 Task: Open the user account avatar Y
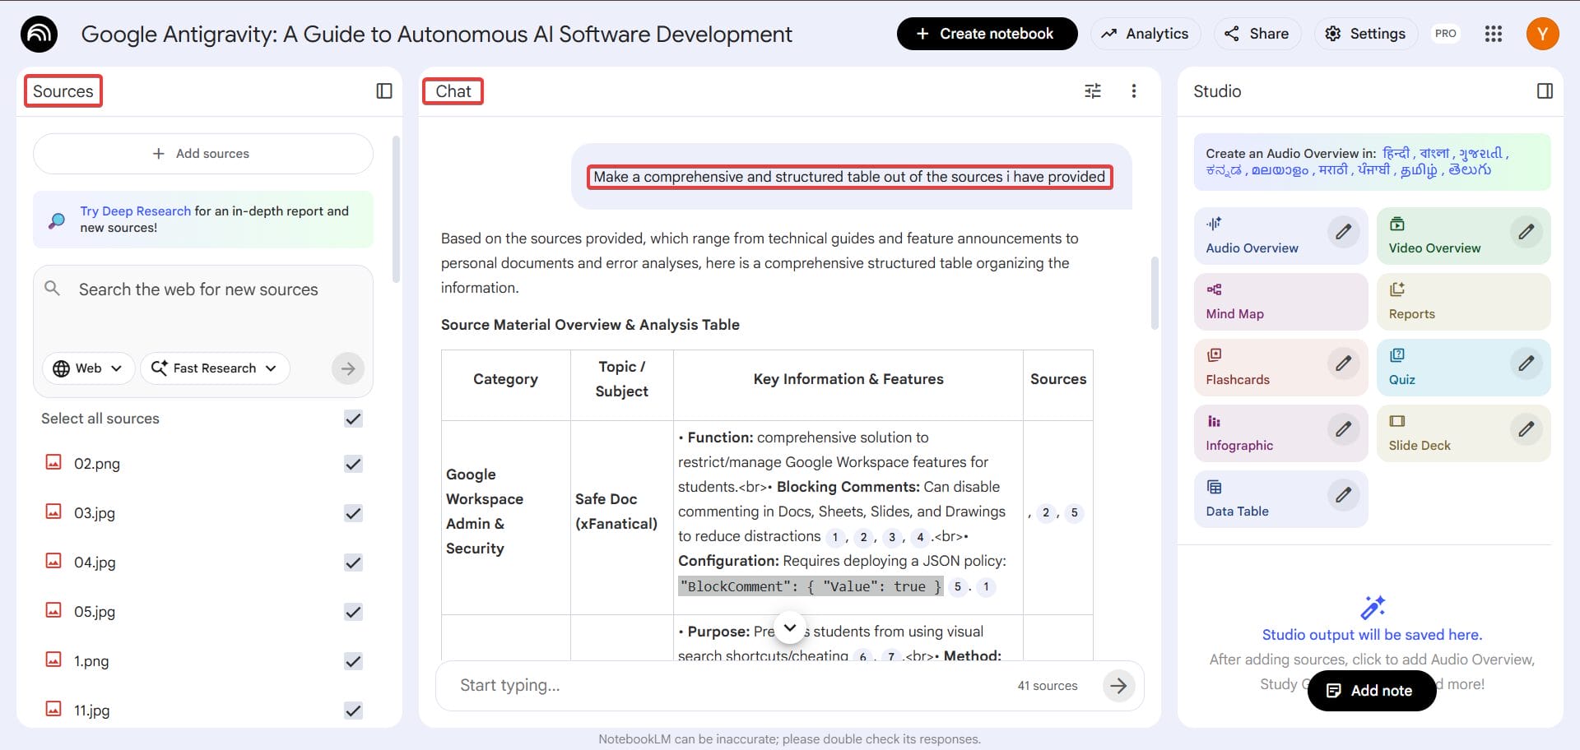coord(1542,34)
